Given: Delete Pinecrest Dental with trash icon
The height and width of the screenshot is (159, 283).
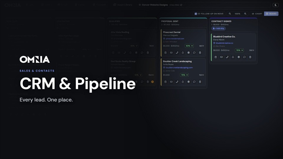Looking at the screenshot, I should tap(200, 53).
